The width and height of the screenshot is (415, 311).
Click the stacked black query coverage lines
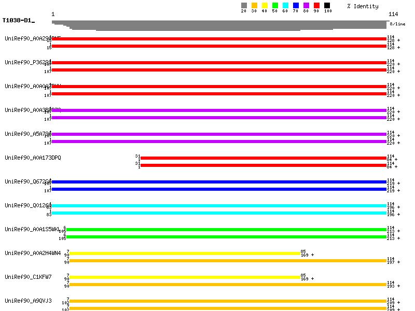(x=219, y=25)
